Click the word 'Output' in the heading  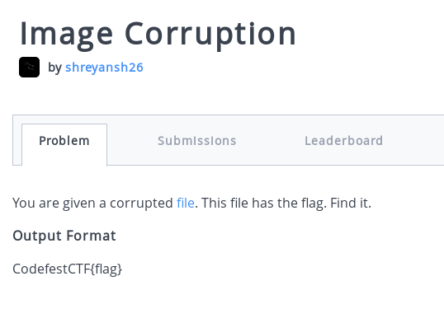coord(37,236)
